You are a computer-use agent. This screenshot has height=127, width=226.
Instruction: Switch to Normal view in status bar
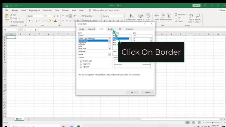click(x=188, y=122)
